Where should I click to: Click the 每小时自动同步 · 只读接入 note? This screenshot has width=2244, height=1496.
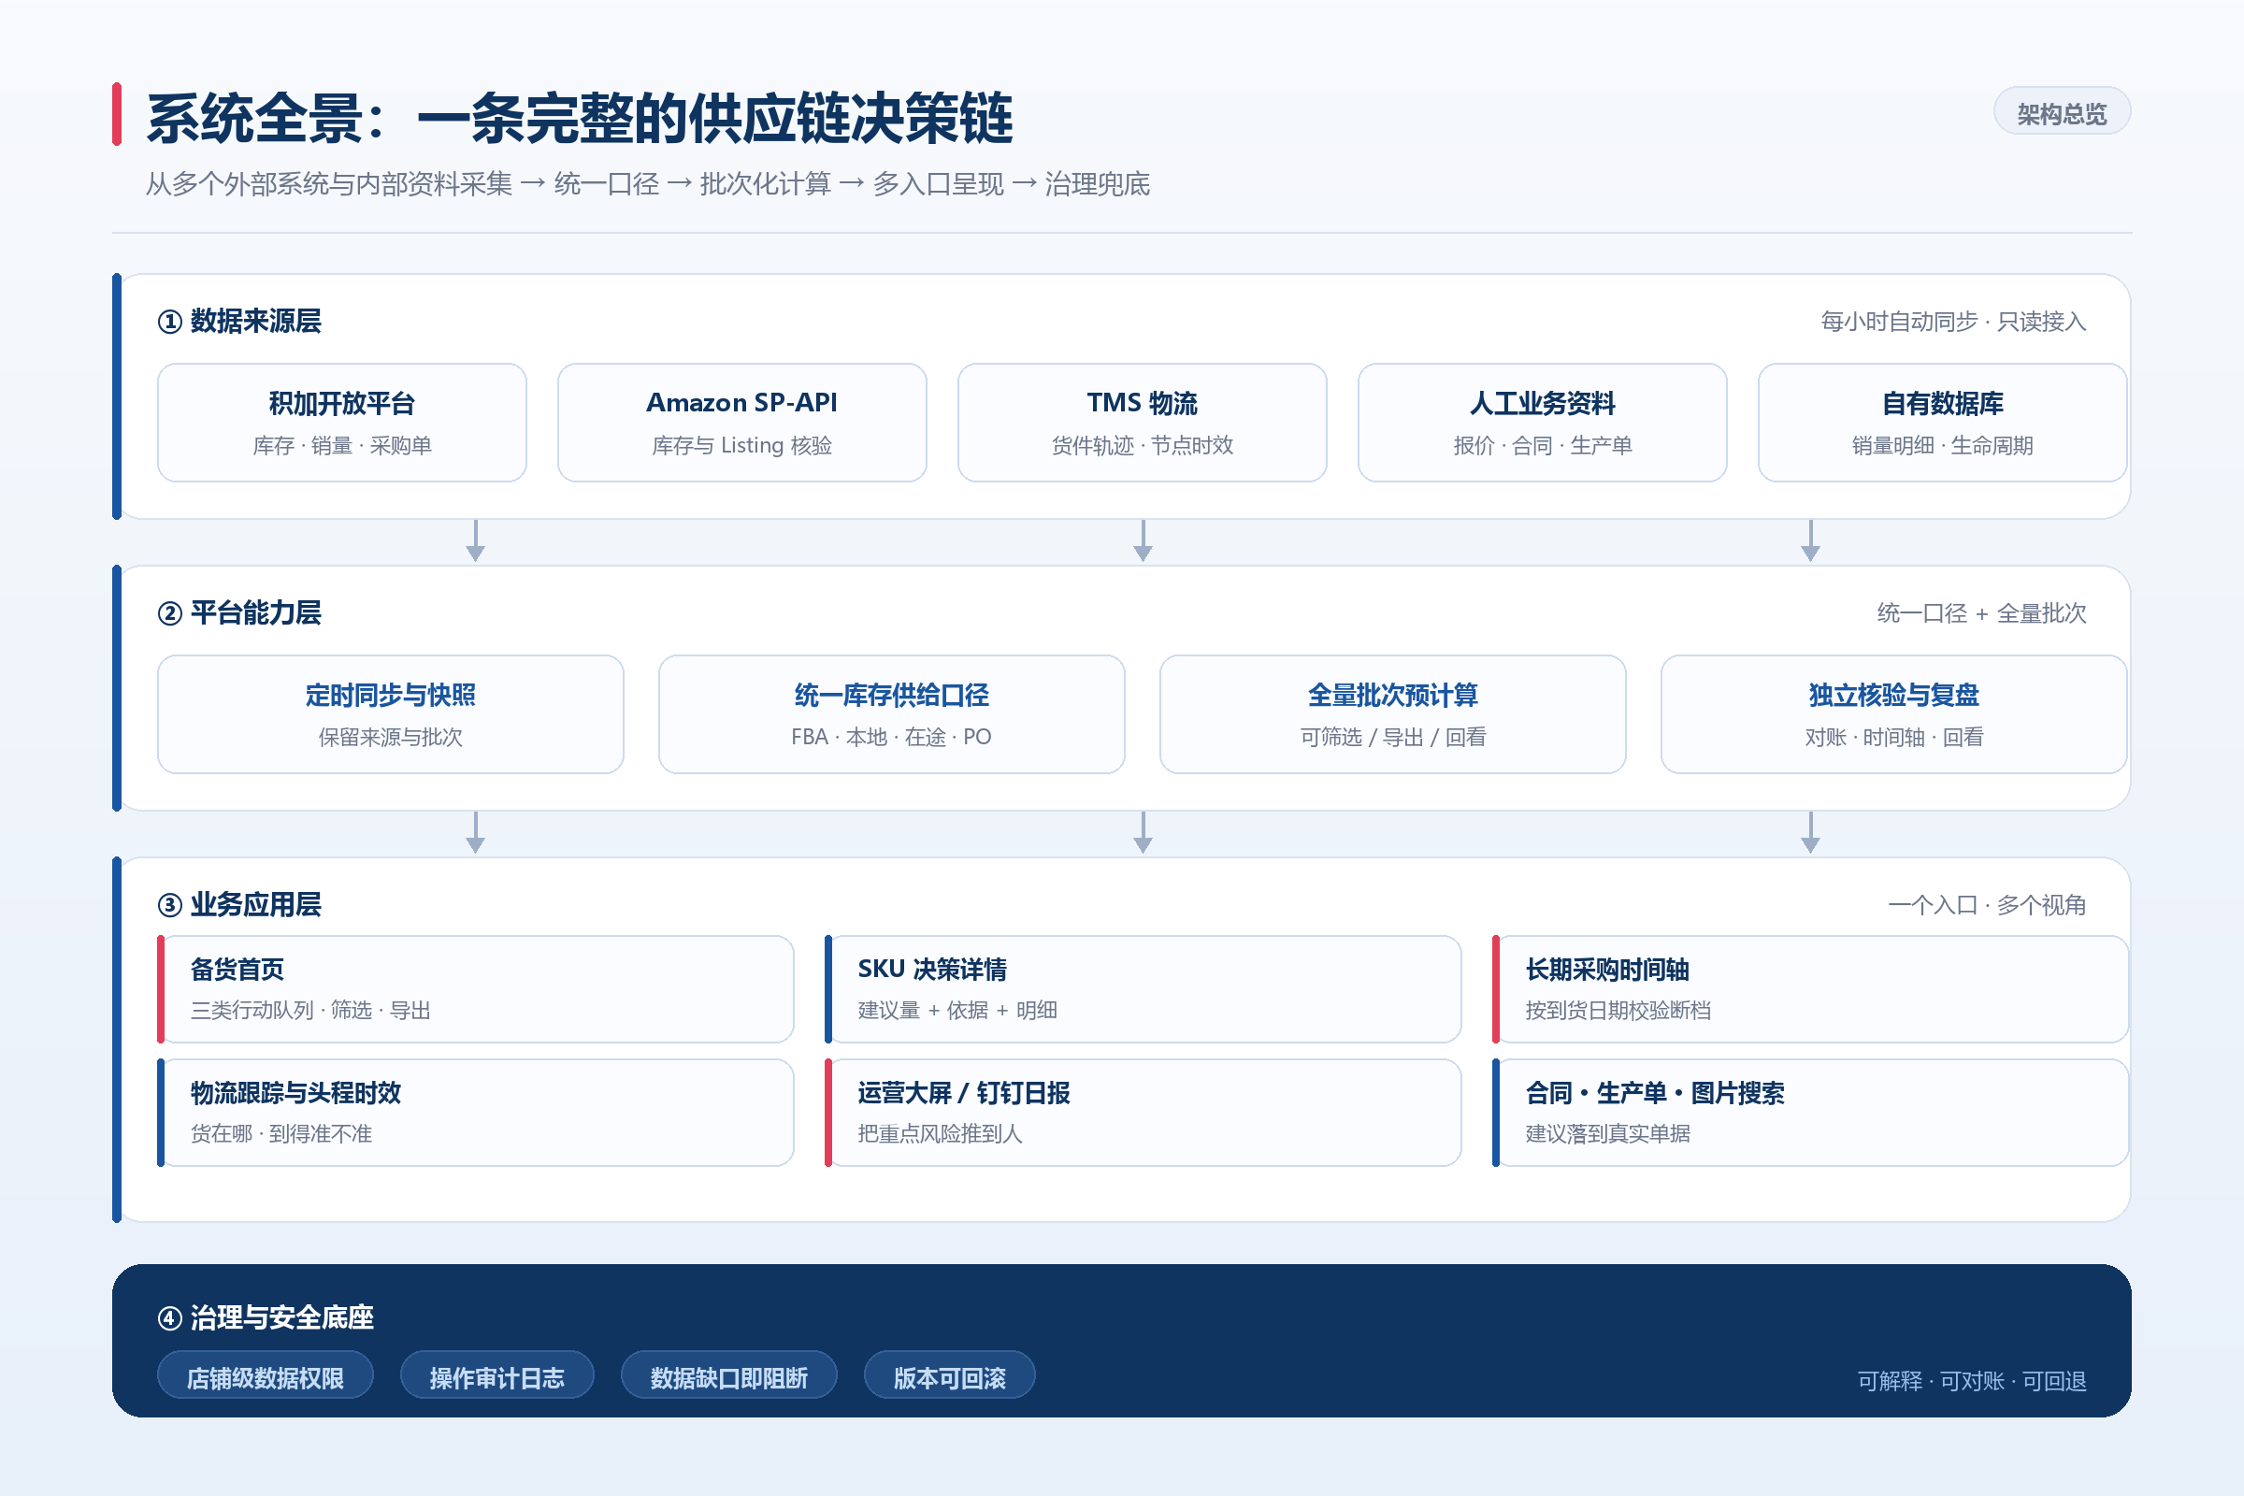pos(1953,322)
